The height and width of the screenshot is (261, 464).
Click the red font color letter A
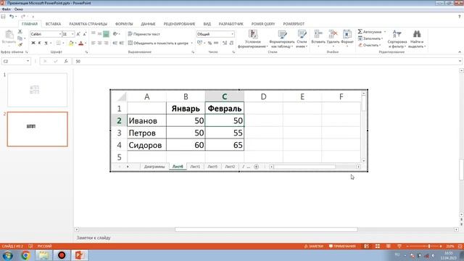point(81,43)
